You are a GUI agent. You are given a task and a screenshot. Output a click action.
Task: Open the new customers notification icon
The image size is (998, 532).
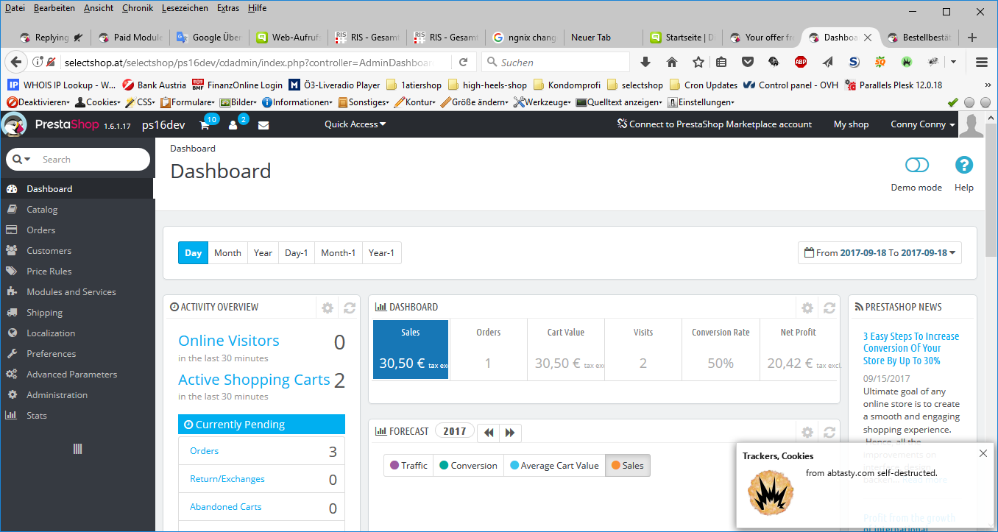233,125
